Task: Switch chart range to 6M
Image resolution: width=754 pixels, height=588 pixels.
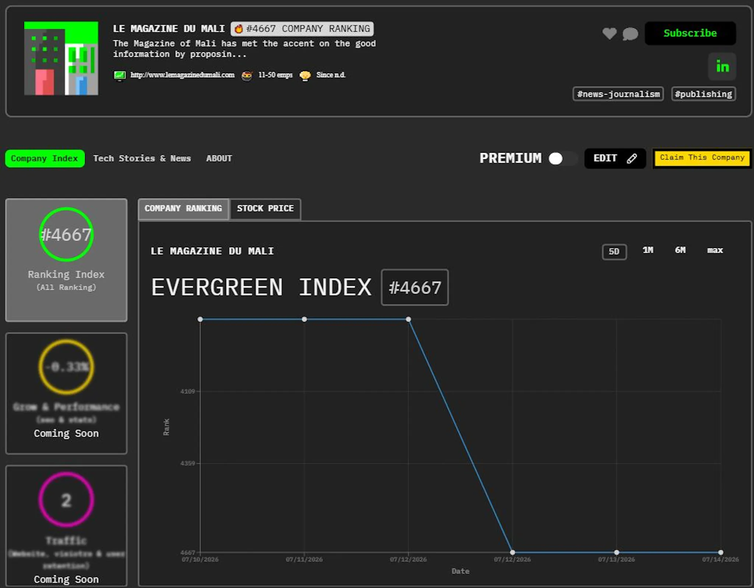Action: (x=680, y=250)
